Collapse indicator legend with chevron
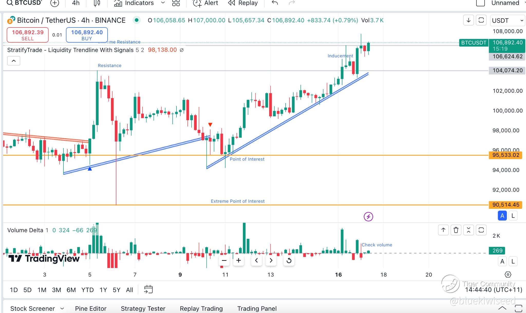The height and width of the screenshot is (313, 526). pyautogui.click(x=14, y=61)
